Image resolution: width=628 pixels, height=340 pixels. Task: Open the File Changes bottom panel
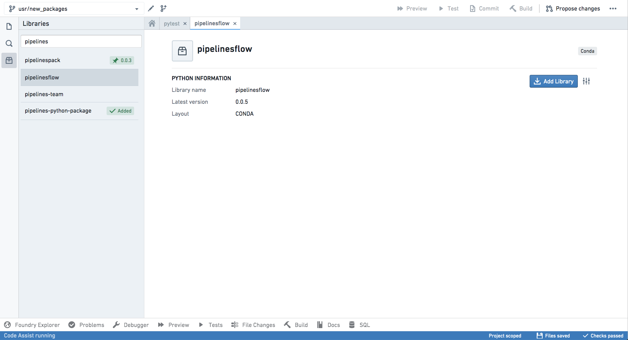[253, 325]
